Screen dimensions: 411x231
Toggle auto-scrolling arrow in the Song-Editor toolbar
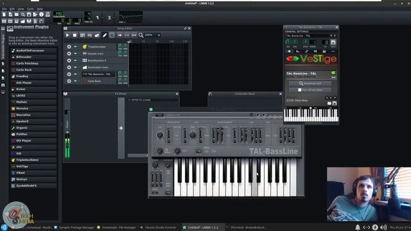coord(119,35)
